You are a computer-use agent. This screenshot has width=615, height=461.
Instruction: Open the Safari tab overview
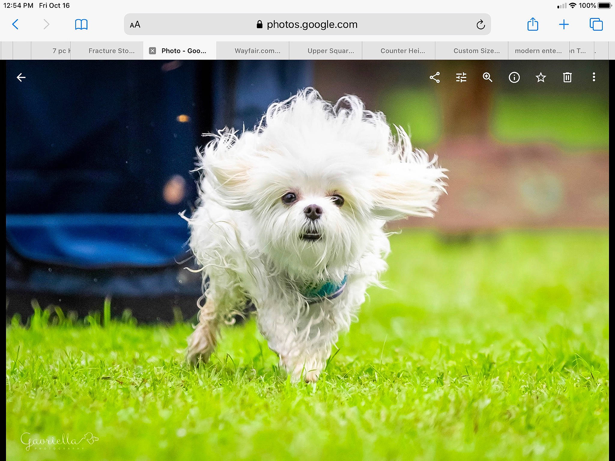click(x=597, y=25)
